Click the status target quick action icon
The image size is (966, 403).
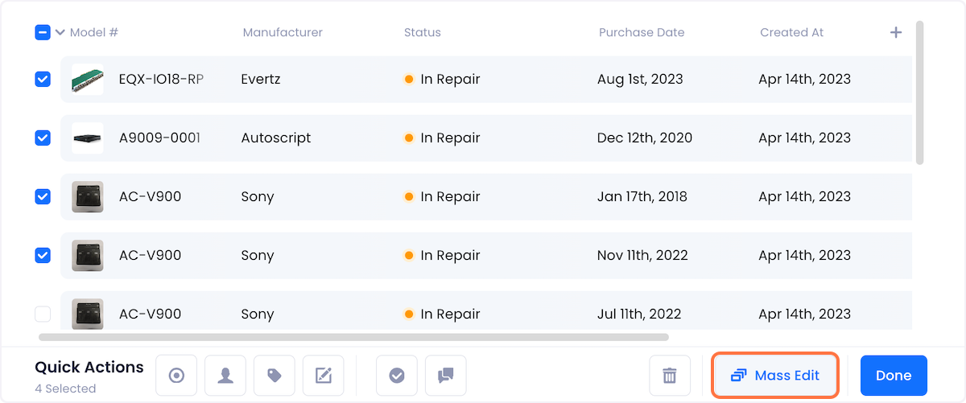176,376
